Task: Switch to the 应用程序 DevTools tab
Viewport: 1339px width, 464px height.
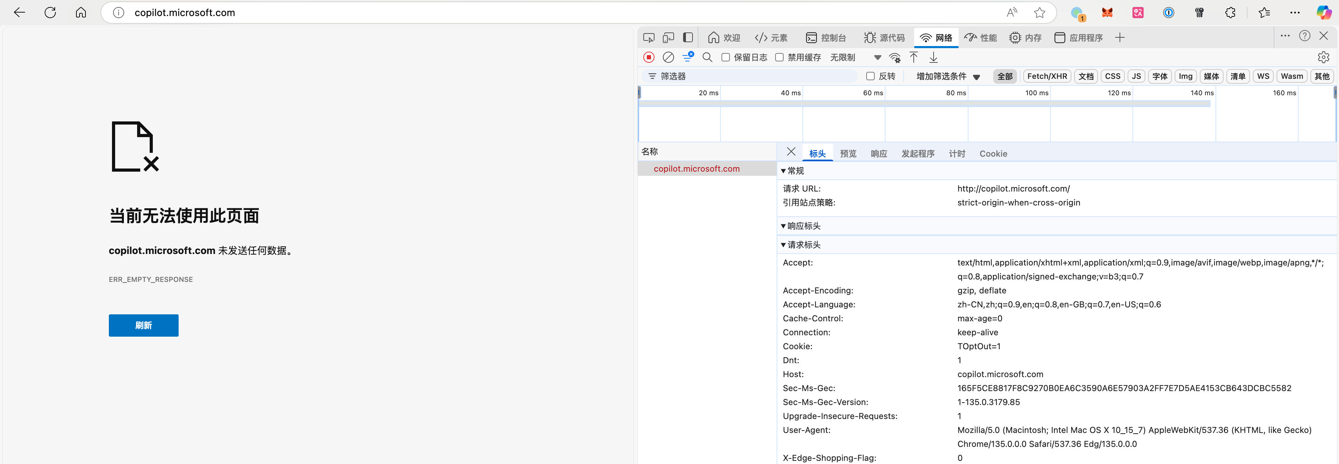Action: [x=1078, y=37]
